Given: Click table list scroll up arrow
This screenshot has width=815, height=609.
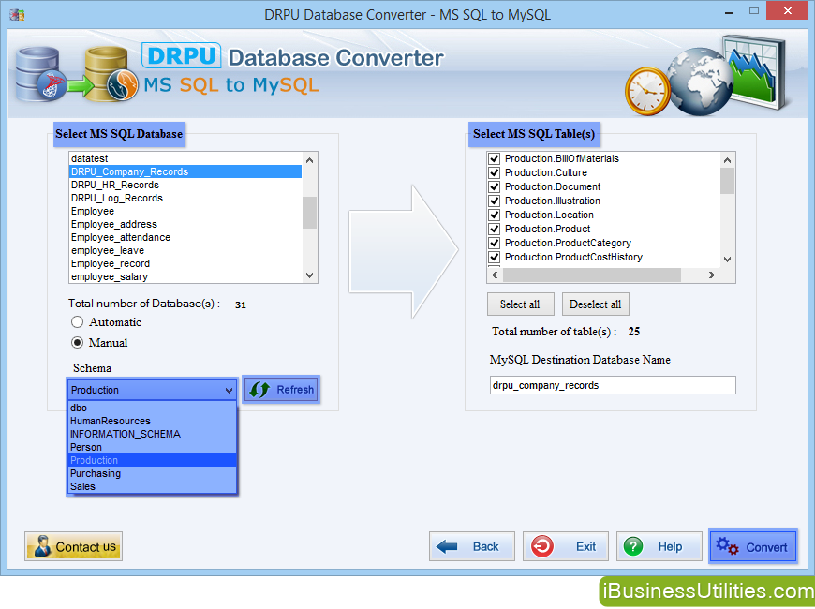Looking at the screenshot, I should (727, 160).
